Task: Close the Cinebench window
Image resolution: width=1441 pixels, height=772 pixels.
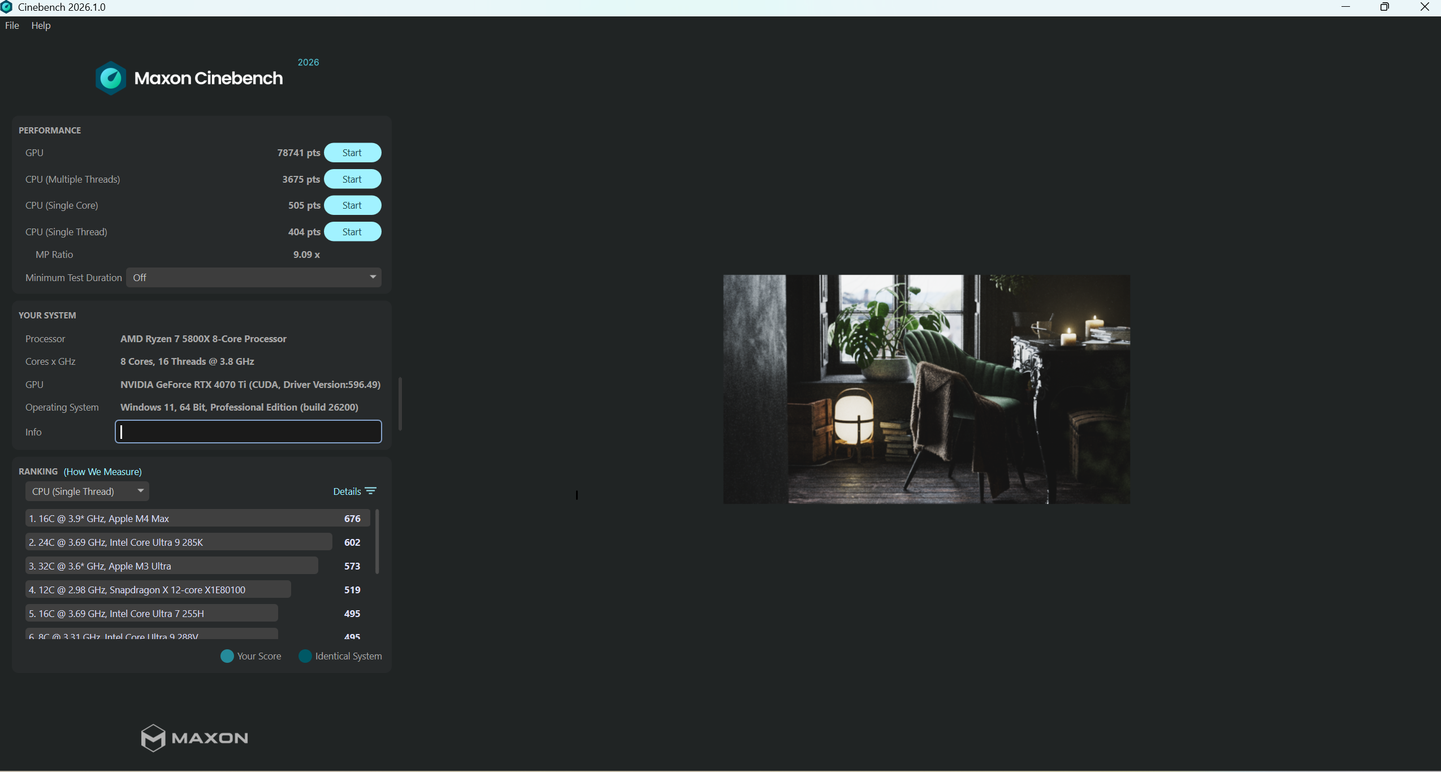Action: point(1424,7)
